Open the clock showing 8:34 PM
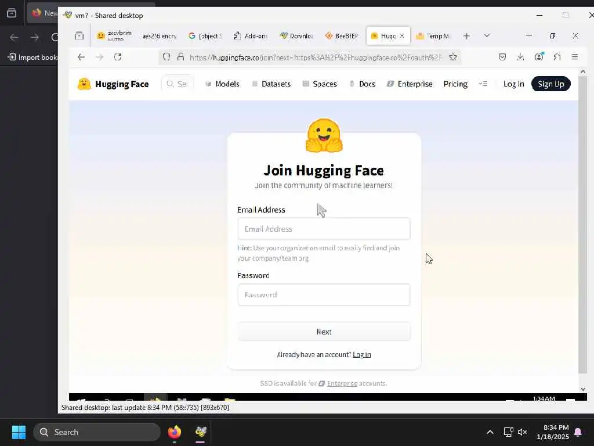The image size is (594, 446). click(x=553, y=432)
